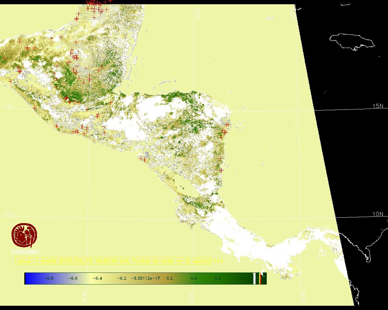Viewport: 388px width, 310px height.
Task: Click the CONABIO text under the emblem
Action: point(25,252)
